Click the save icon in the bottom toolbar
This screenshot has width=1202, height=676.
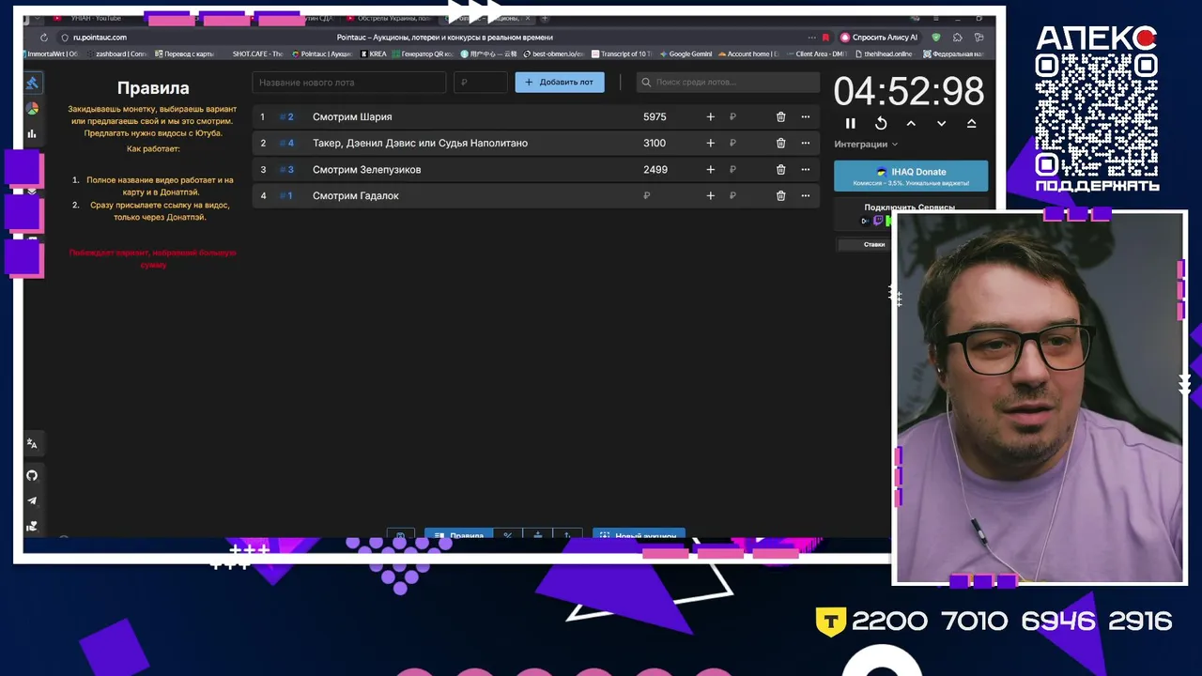click(400, 534)
